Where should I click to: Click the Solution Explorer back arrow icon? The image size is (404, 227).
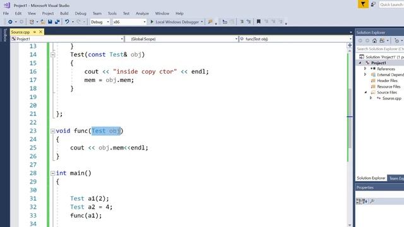click(360, 40)
